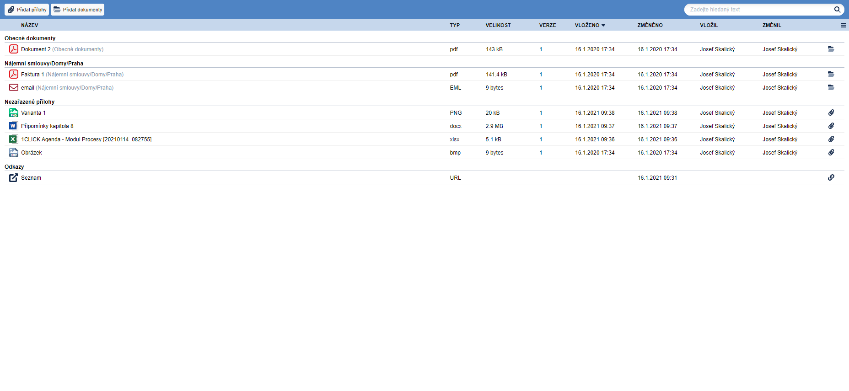This screenshot has height=391, width=849.
Task: Click the folder icon in Faktura 1 row
Action: click(x=831, y=74)
